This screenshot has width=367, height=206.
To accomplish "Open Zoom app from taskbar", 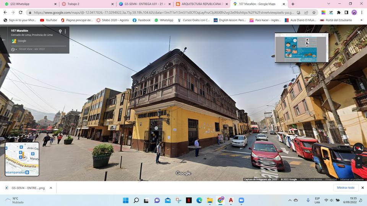I will 241,200.
